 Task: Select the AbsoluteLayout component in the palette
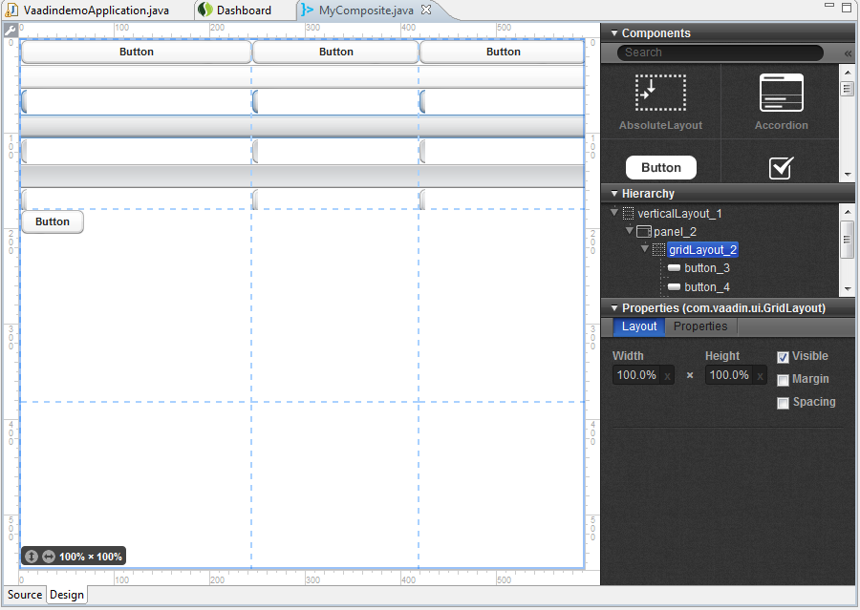pyautogui.click(x=660, y=100)
